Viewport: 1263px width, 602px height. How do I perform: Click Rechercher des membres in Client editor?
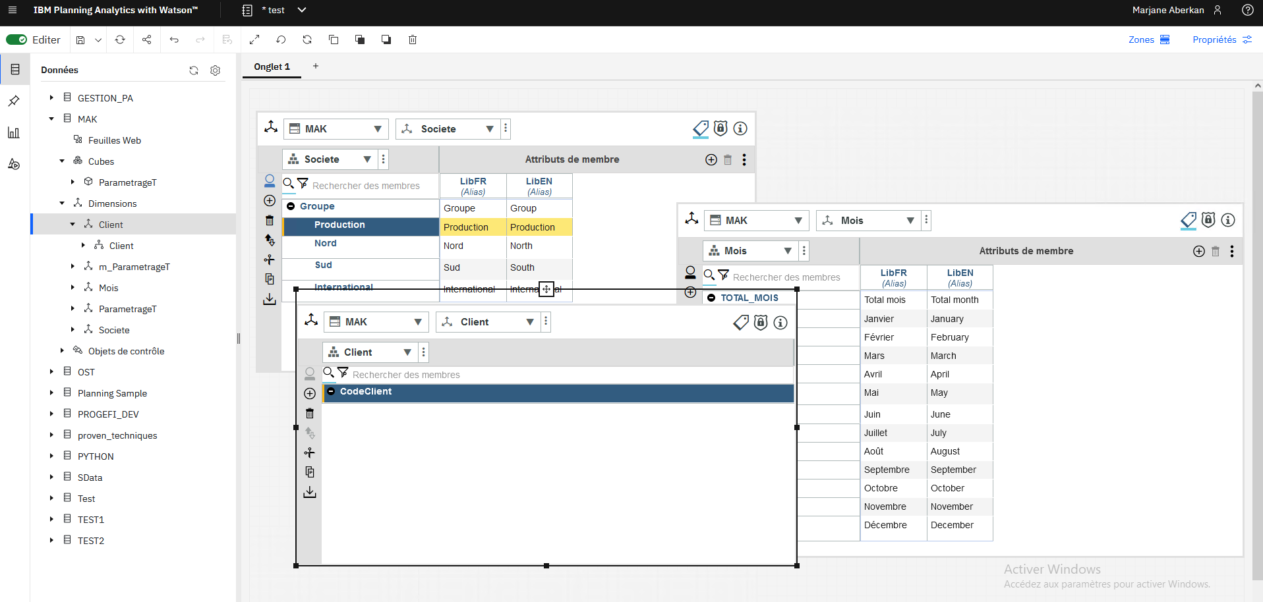(406, 375)
